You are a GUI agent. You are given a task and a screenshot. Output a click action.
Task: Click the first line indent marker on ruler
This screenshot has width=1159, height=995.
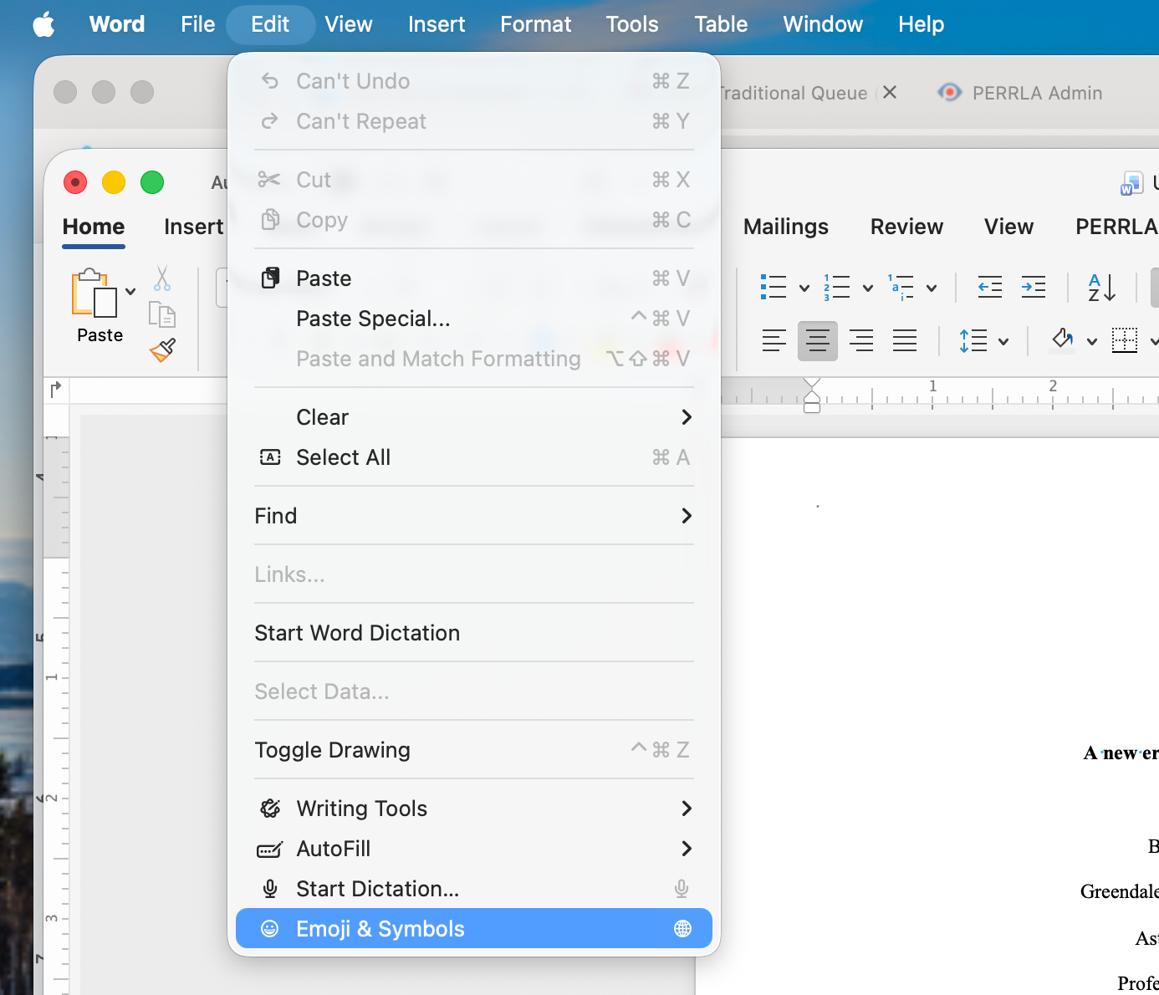click(812, 384)
